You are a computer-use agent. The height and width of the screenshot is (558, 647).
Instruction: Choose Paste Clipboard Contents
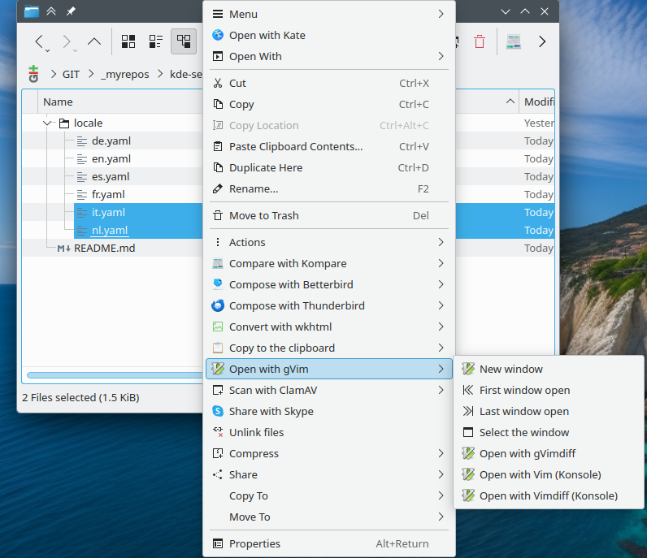[x=329, y=146]
